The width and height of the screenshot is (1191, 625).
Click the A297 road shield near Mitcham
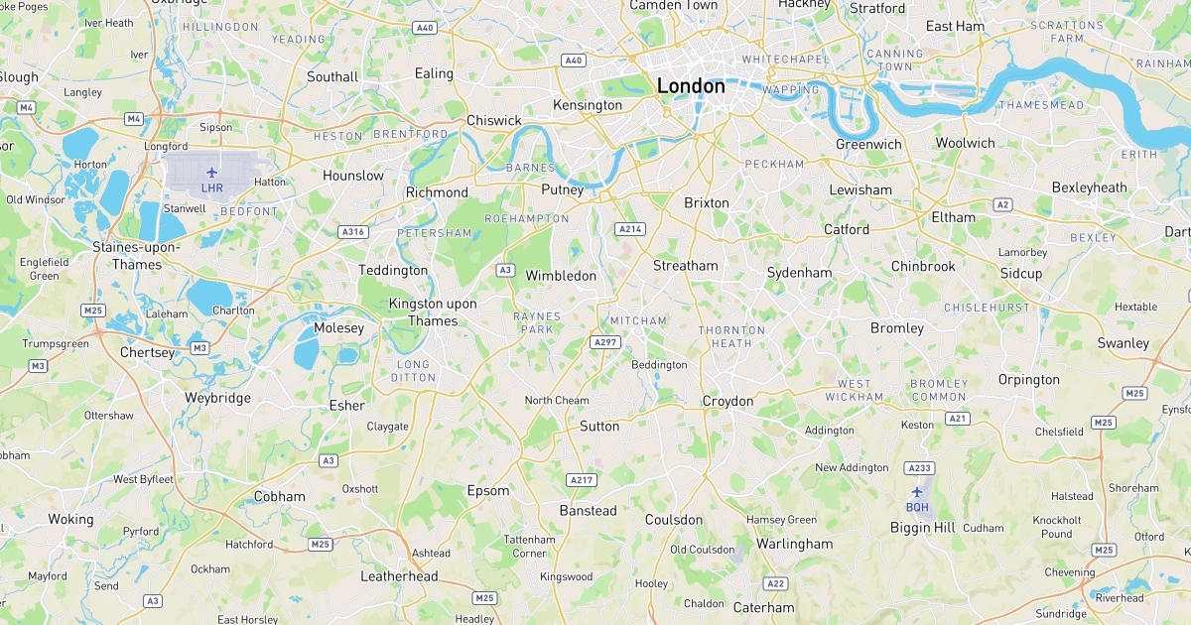[x=604, y=341]
